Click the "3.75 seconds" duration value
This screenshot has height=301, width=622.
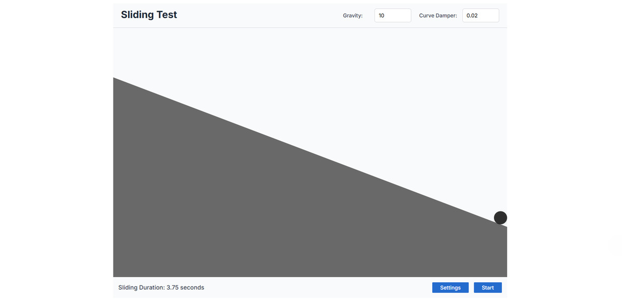point(185,288)
